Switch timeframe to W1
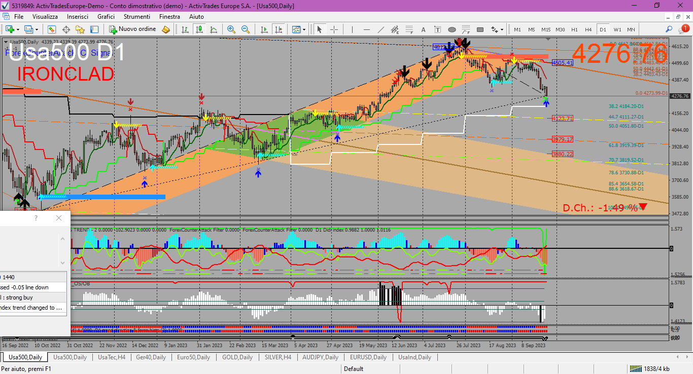The height and width of the screenshot is (374, 693). pyautogui.click(x=617, y=29)
